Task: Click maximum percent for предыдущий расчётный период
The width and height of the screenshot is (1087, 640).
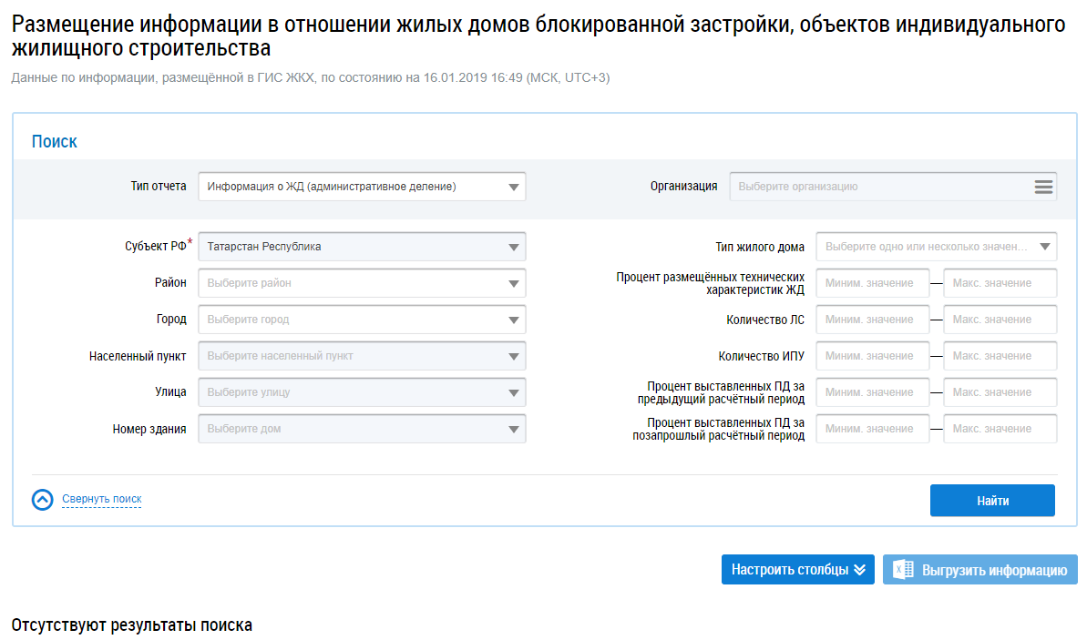Action: point(1000,392)
